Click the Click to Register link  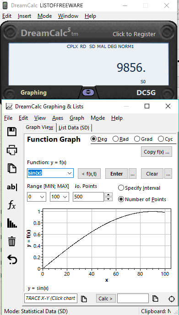tap(134, 34)
